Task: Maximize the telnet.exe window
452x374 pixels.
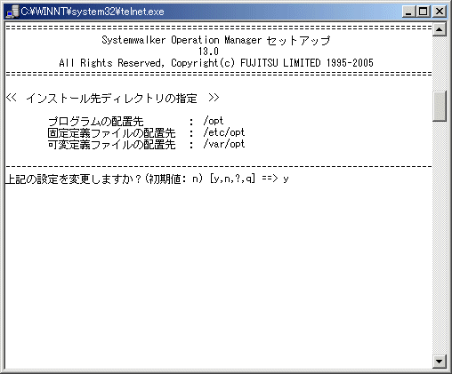Action: click(x=423, y=12)
